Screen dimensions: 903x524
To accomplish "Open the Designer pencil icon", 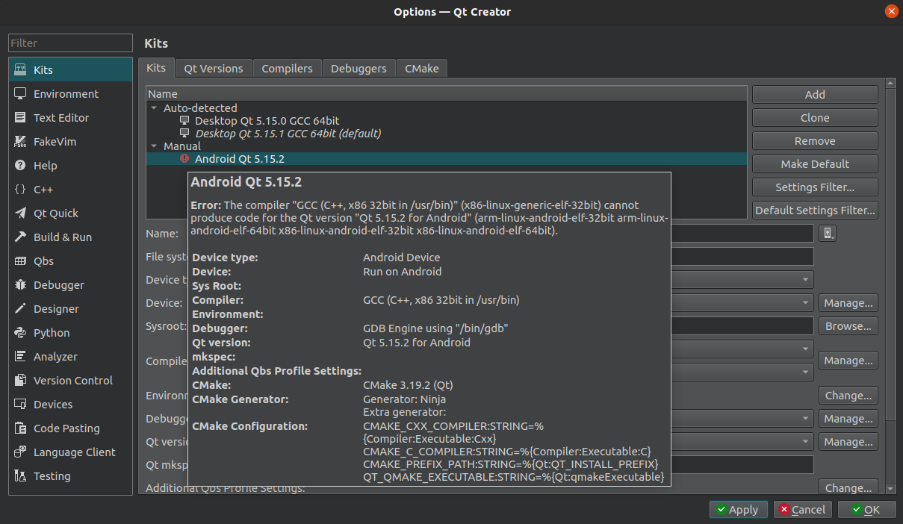I will click(x=21, y=308).
